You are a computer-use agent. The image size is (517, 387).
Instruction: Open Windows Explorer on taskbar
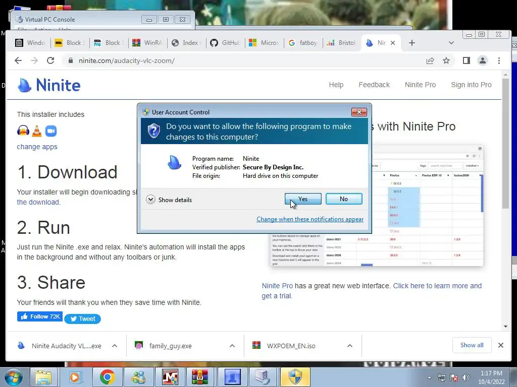coord(43,377)
